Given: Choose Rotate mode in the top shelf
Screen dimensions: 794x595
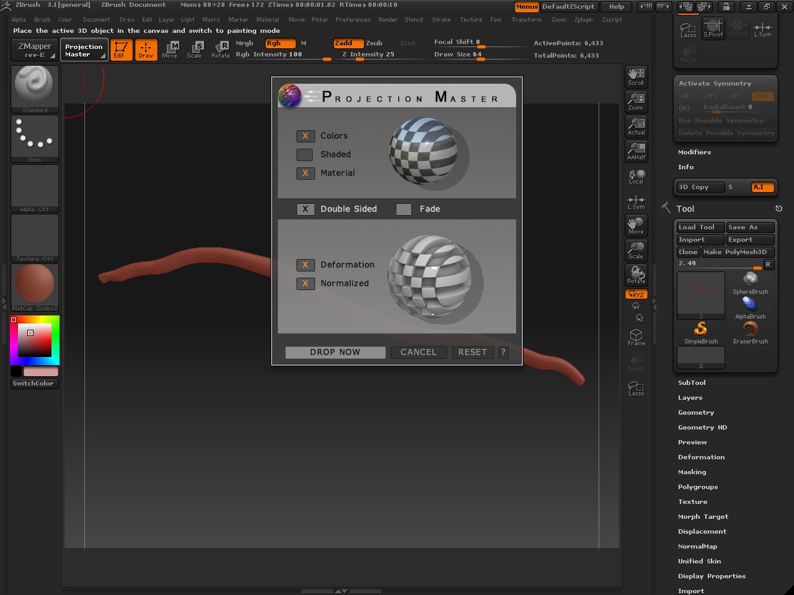Looking at the screenshot, I should pyautogui.click(x=220, y=50).
